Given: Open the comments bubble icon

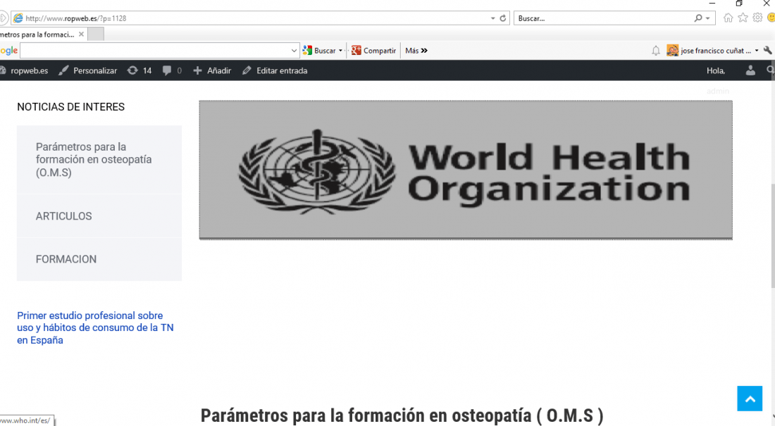Looking at the screenshot, I should point(167,70).
